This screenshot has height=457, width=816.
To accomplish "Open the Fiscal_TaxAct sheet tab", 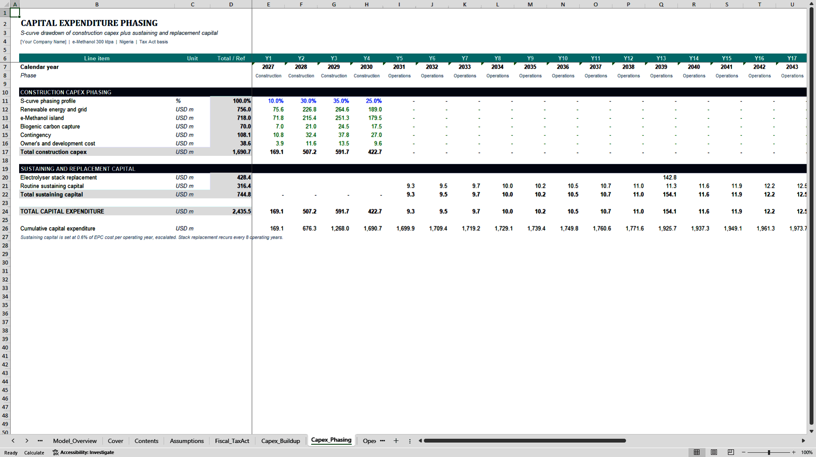I will tap(232, 441).
